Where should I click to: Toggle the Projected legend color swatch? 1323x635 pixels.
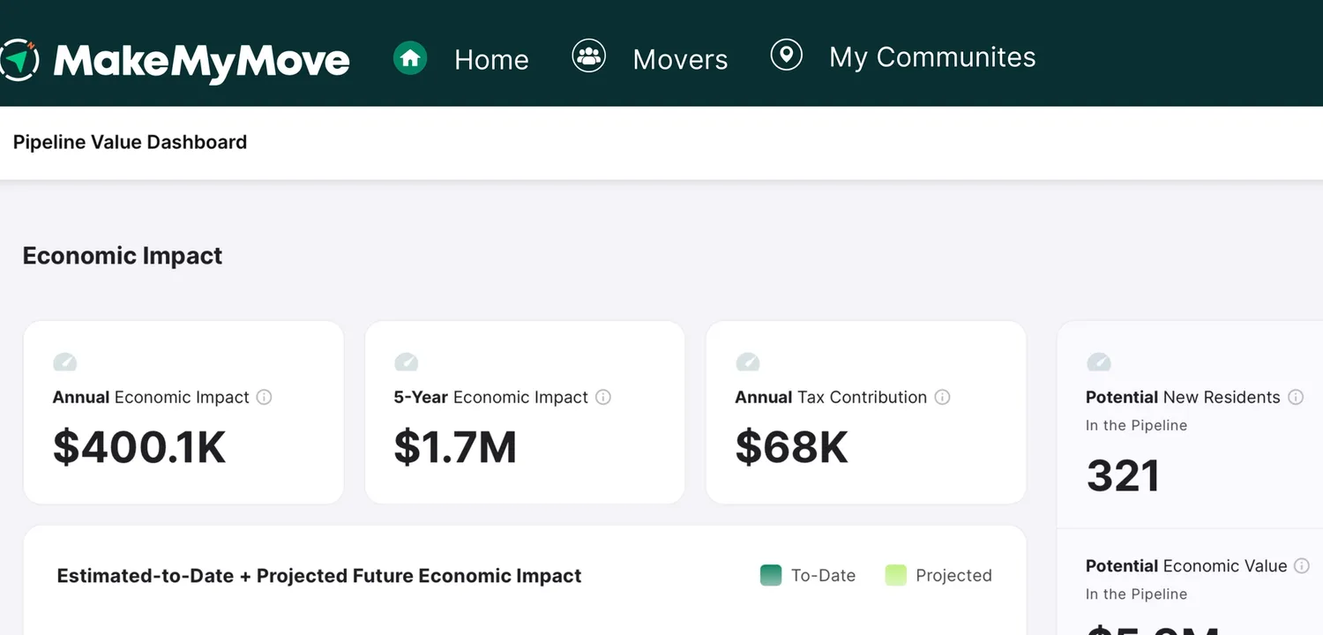(x=896, y=576)
